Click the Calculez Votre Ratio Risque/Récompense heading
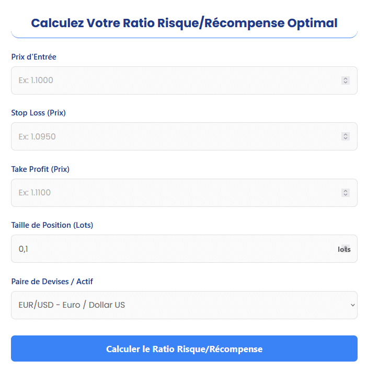The width and height of the screenshot is (367, 372). [x=184, y=23]
